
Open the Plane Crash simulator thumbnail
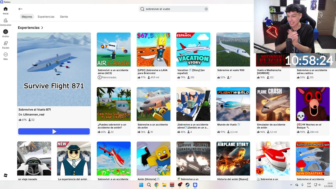(273, 104)
